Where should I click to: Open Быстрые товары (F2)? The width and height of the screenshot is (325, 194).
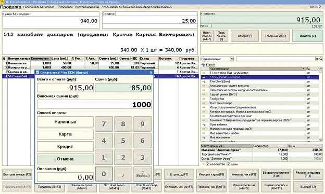click(x=17, y=175)
